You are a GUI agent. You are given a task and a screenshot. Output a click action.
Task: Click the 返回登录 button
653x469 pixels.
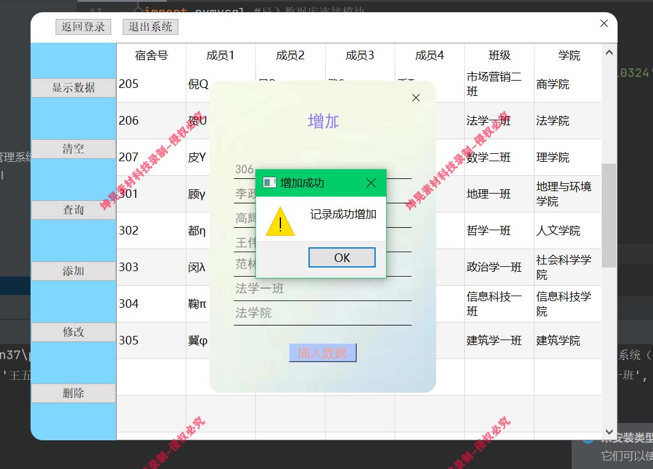[83, 27]
